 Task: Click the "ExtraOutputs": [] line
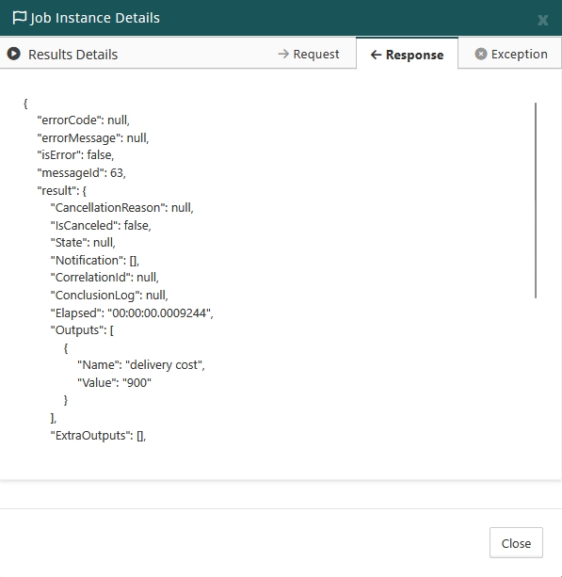tap(98, 435)
